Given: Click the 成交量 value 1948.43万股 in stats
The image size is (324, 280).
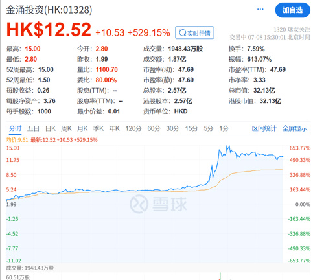Looking at the screenshot, I should [185, 49].
